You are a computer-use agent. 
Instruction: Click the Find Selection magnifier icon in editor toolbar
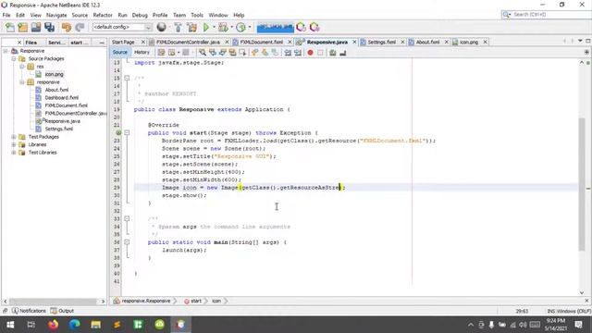203,53
